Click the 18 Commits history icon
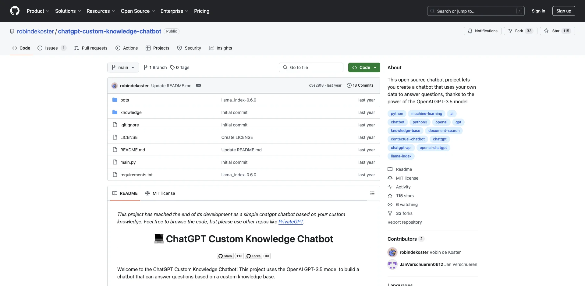Viewport: 585px width, 286px height. coord(349,85)
